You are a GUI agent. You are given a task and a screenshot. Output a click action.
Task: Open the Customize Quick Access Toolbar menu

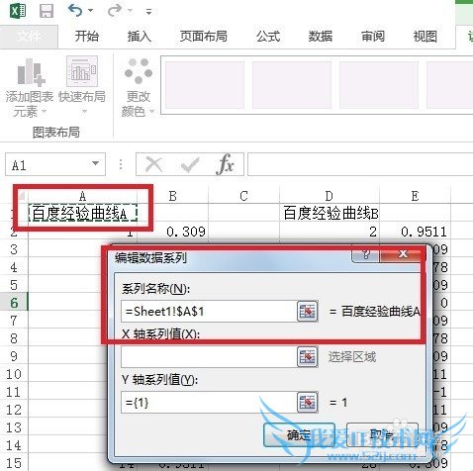[149, 12]
